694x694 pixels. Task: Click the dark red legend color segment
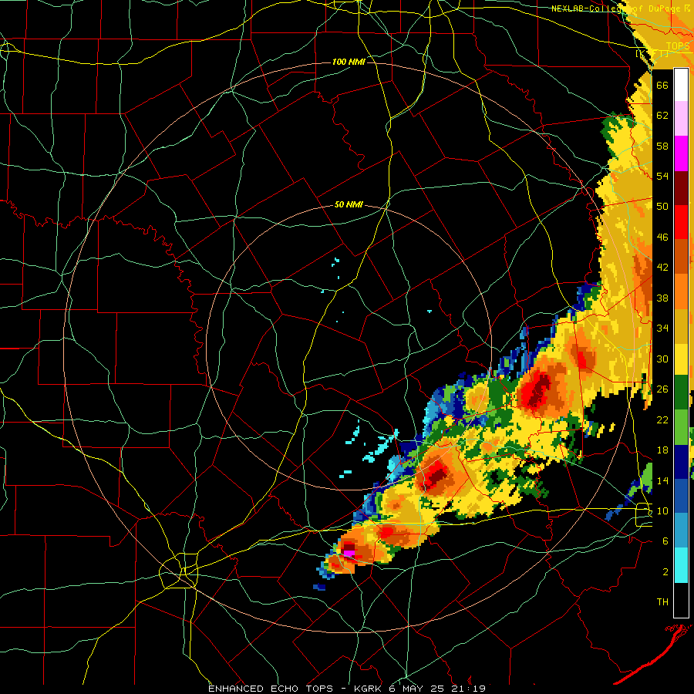click(681, 187)
